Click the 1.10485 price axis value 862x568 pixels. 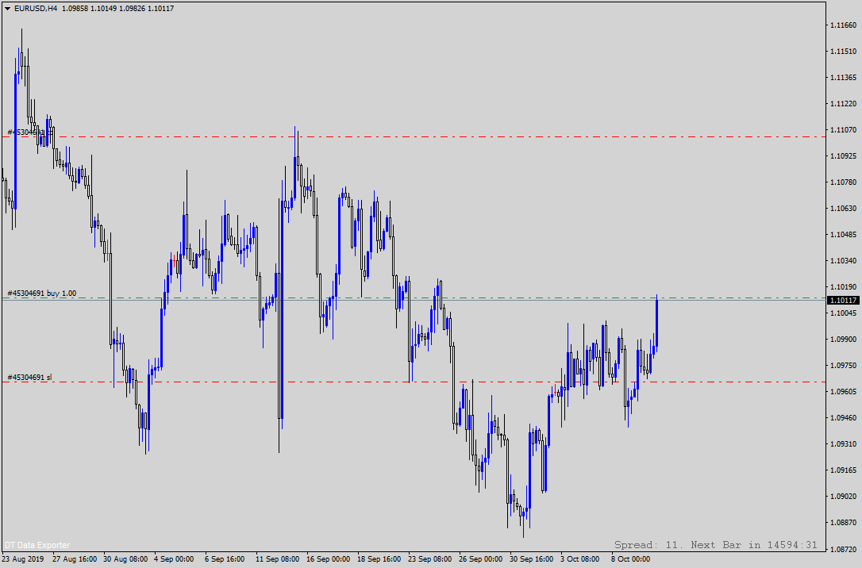[842, 235]
